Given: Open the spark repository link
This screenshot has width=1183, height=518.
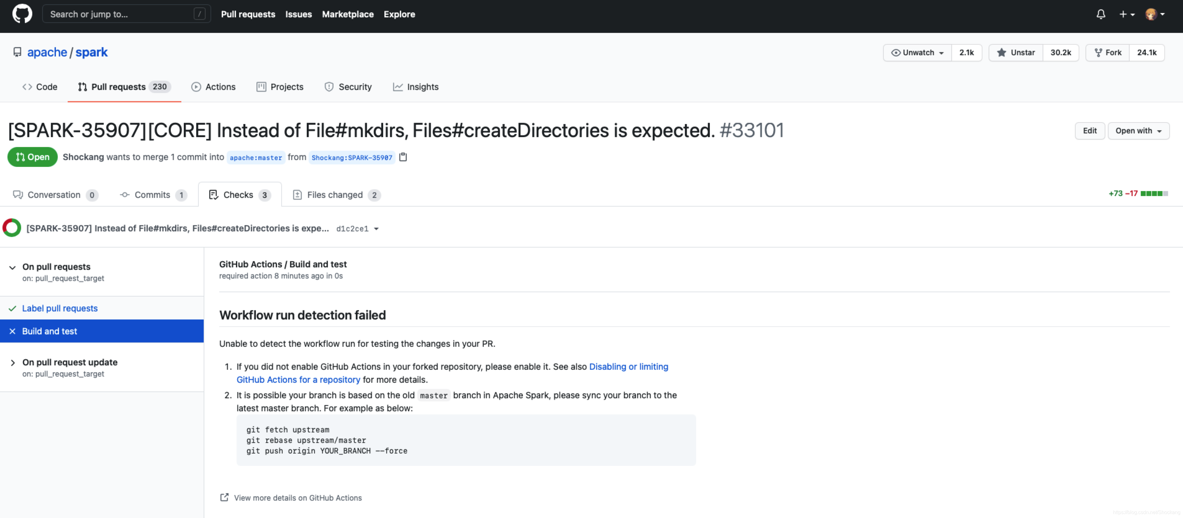Looking at the screenshot, I should click(x=91, y=52).
